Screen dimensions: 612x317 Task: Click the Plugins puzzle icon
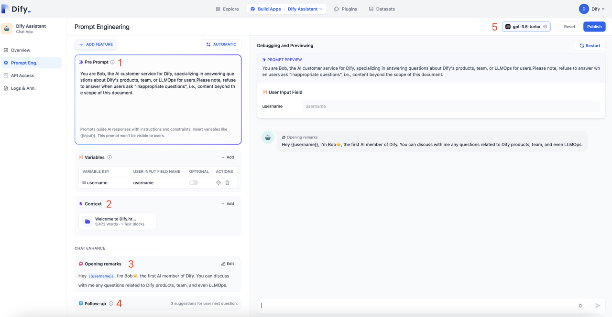pos(337,9)
